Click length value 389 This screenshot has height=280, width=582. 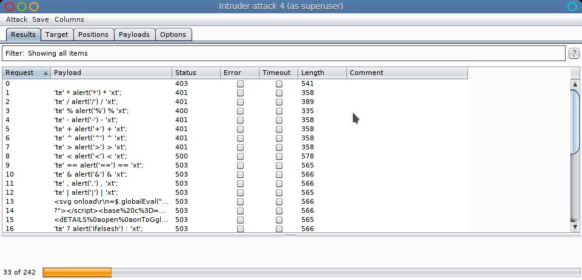click(307, 102)
